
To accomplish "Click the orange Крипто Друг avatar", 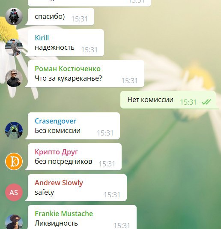I will (14, 161).
